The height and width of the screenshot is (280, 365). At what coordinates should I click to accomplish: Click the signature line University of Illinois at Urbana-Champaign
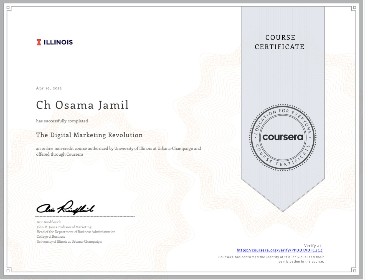(x=69, y=242)
